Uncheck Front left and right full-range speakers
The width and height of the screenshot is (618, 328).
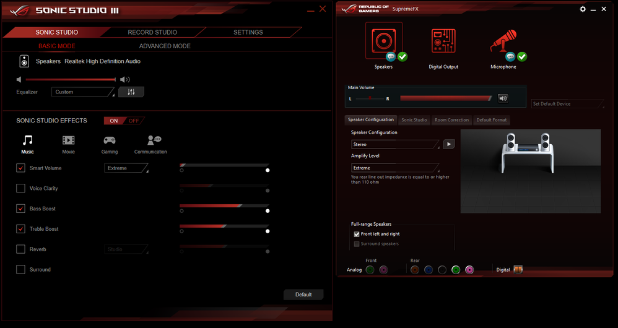pyautogui.click(x=357, y=234)
